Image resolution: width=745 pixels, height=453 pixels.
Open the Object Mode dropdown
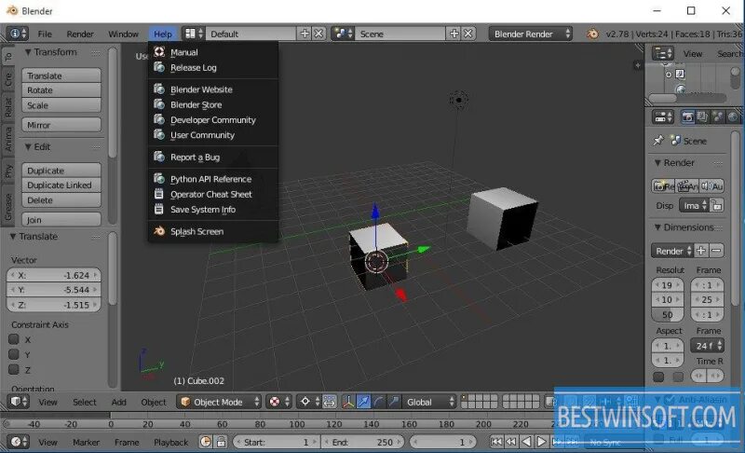[219, 402]
